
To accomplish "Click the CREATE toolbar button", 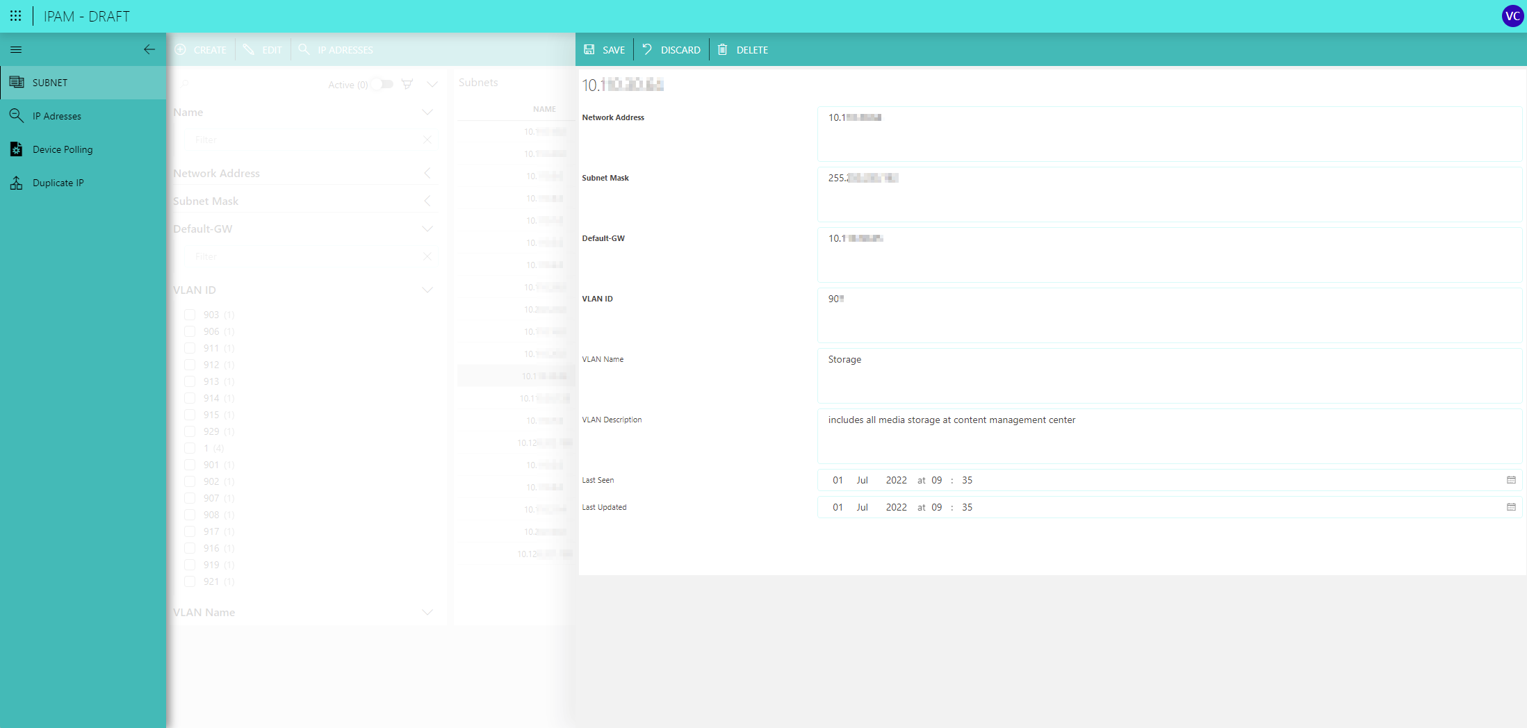I will coord(201,50).
